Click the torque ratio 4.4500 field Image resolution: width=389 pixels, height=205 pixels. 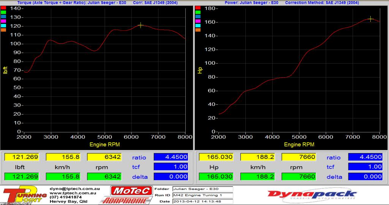click(171, 157)
